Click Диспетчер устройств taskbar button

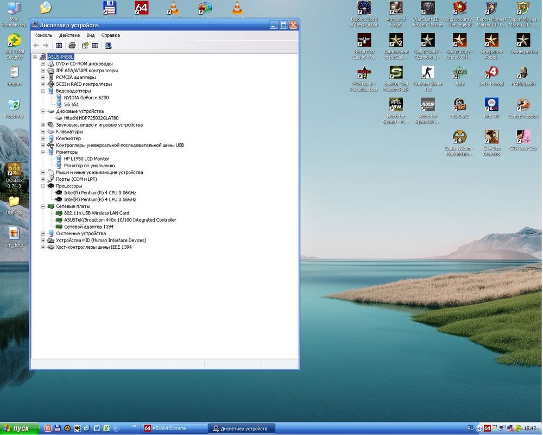pyautogui.click(x=242, y=428)
